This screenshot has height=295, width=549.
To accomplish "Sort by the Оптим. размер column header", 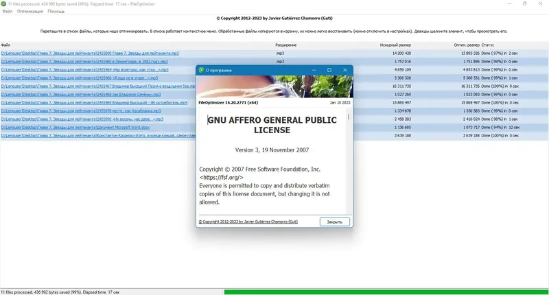I will 467,45.
